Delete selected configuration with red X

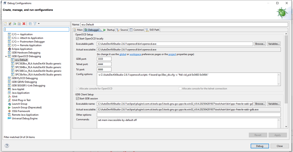[x=24, y=24]
